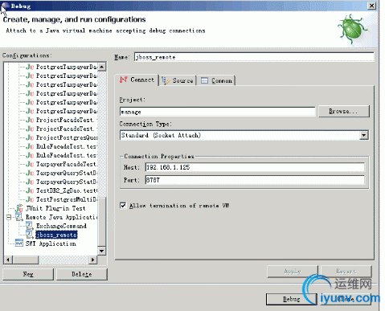385x311 pixels.
Task: Click the Delete configuration button
Action: coord(82,274)
